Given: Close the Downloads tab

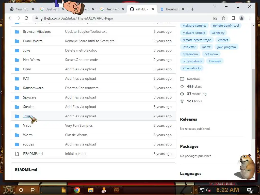Looking at the screenshot, I should [183, 9].
